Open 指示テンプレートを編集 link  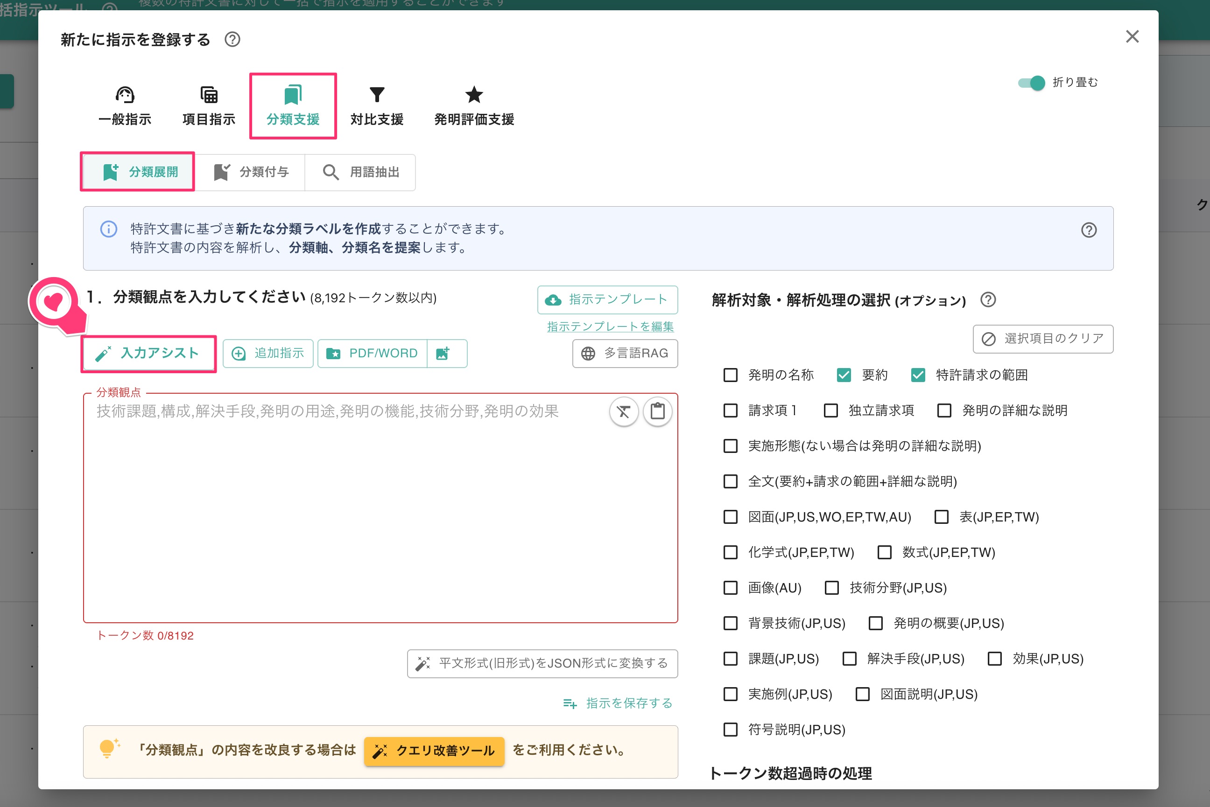[x=610, y=327]
